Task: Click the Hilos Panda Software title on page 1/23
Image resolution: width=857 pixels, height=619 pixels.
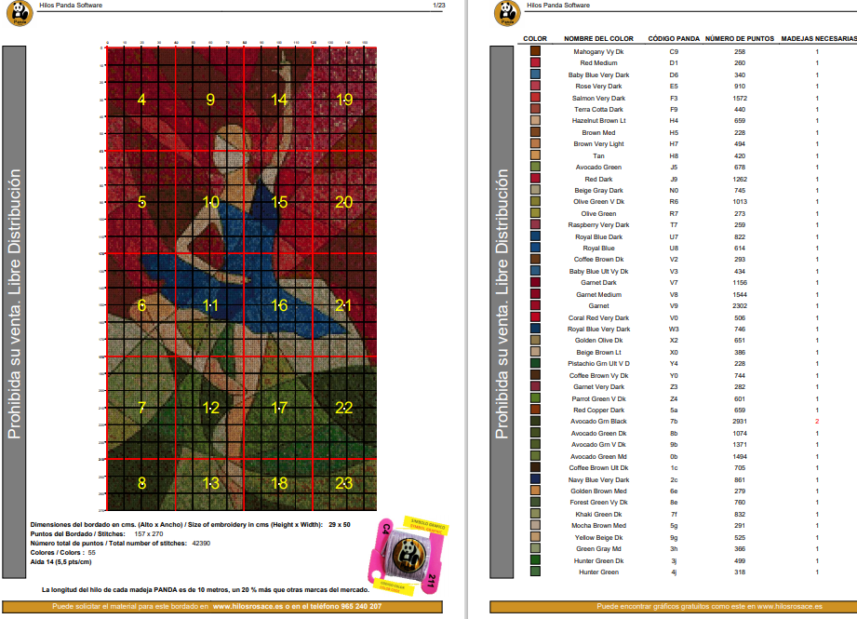Action: coord(71,6)
